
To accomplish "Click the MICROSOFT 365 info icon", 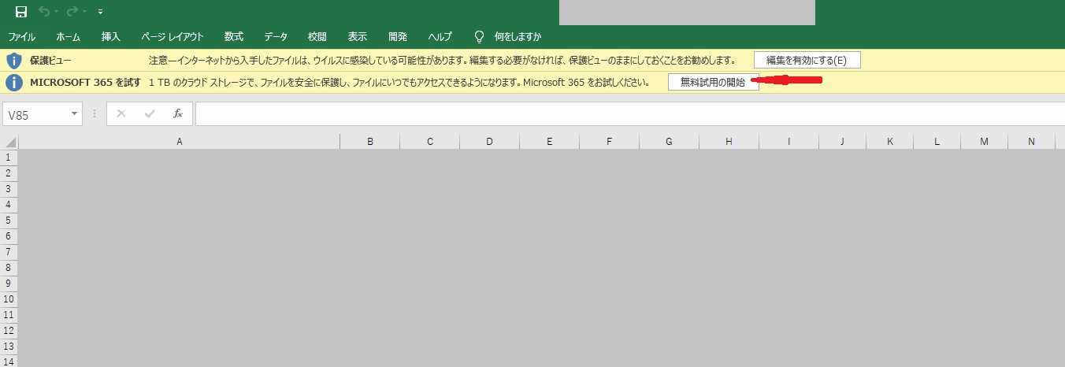I will (13, 82).
